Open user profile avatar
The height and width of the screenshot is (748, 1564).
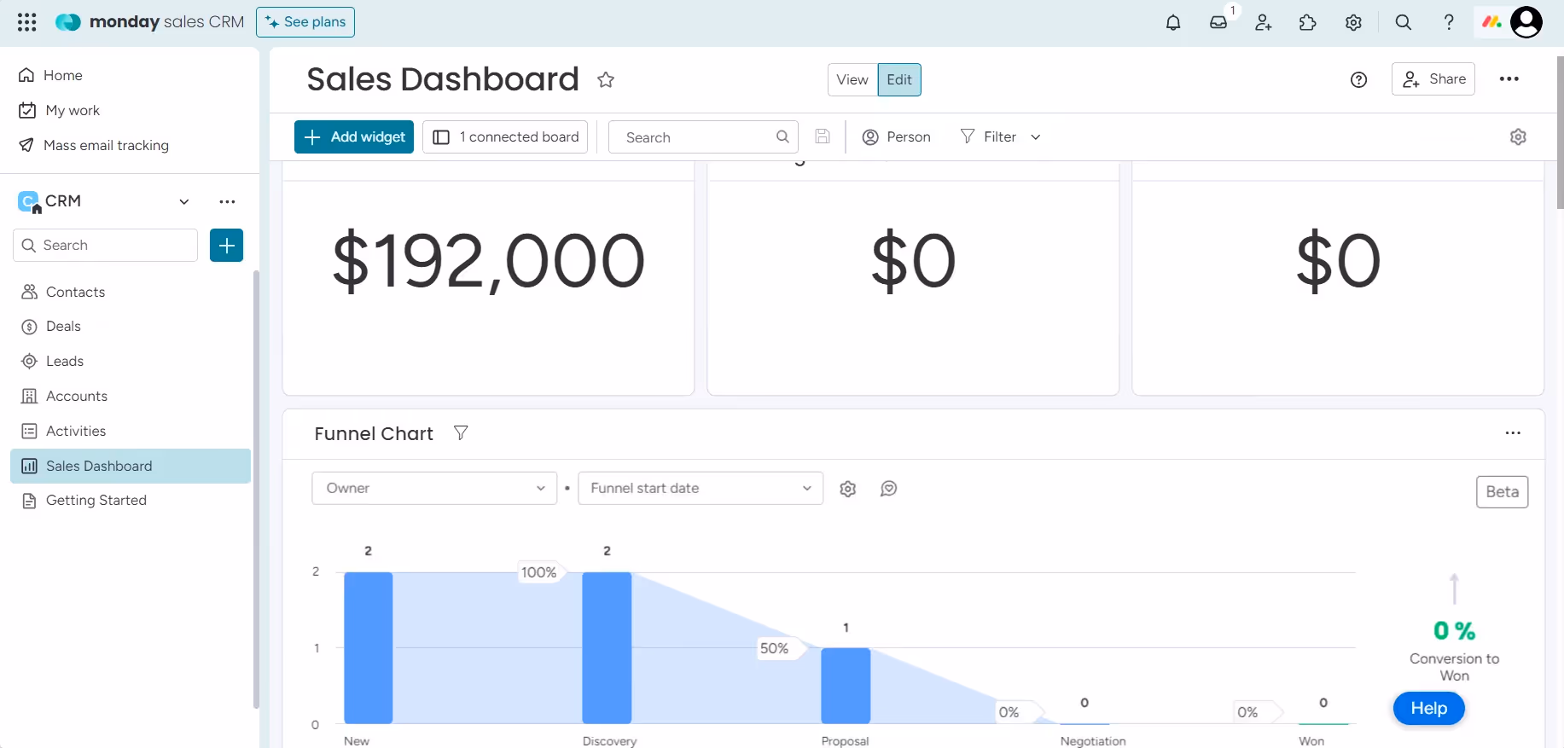[x=1526, y=22]
